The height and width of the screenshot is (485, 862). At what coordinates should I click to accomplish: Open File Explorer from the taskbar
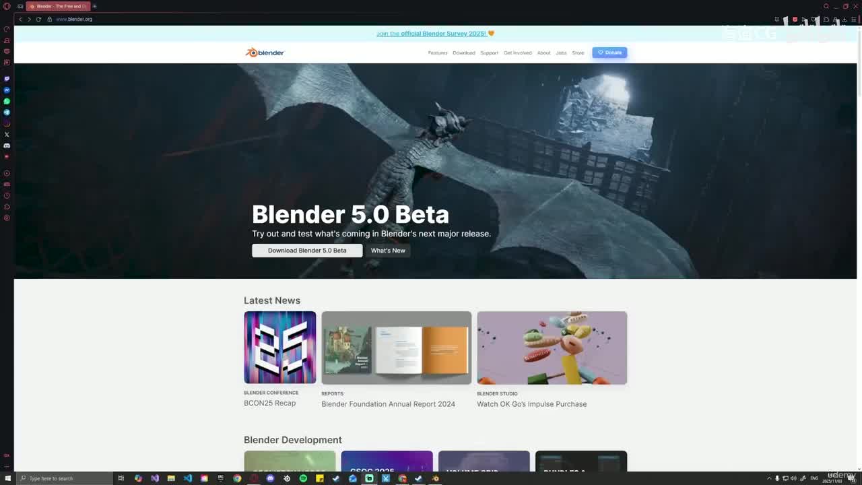(171, 478)
